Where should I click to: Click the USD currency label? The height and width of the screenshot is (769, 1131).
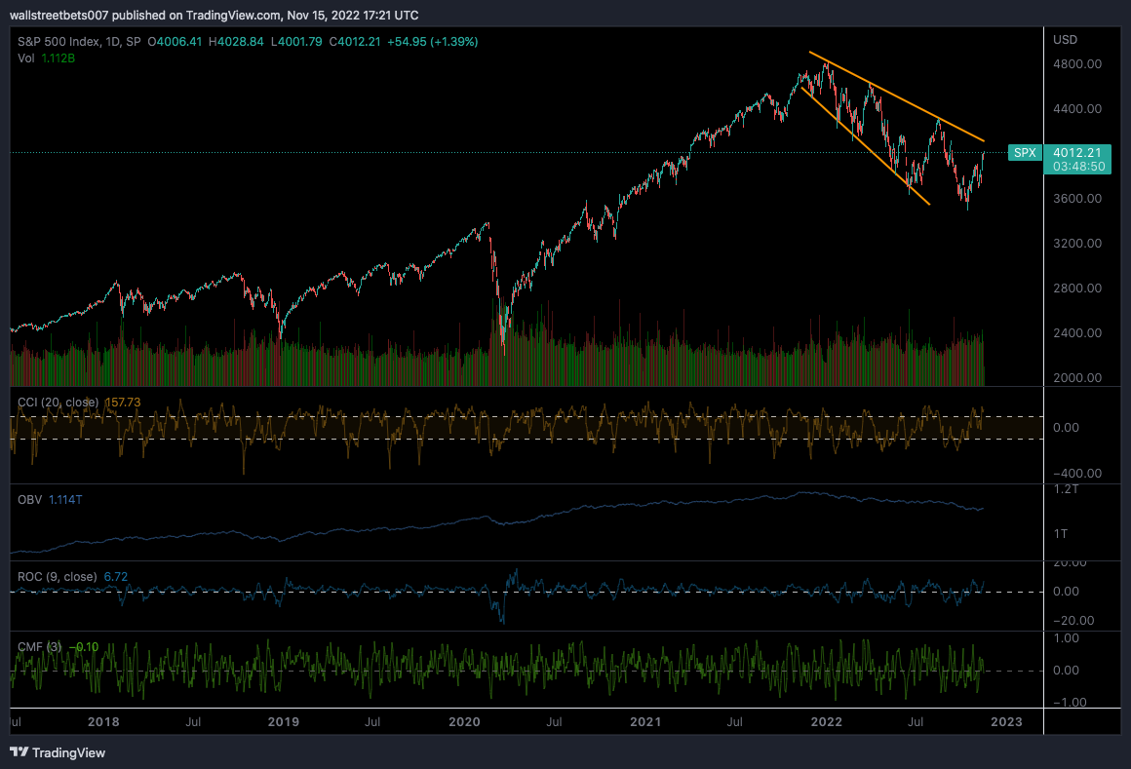click(x=1065, y=40)
